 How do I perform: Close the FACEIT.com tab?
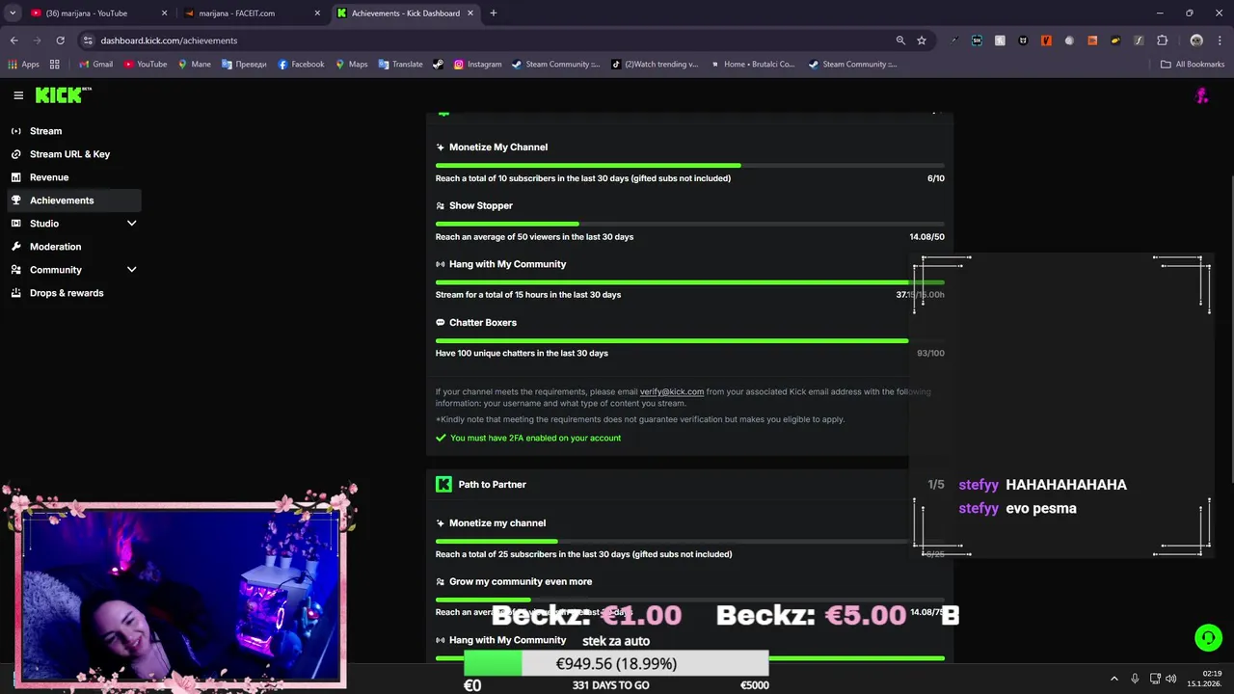click(317, 13)
